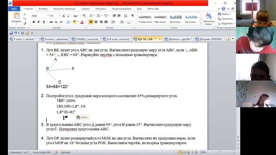
Task: Click the Format Painter brush icon
Action: click(25, 23)
